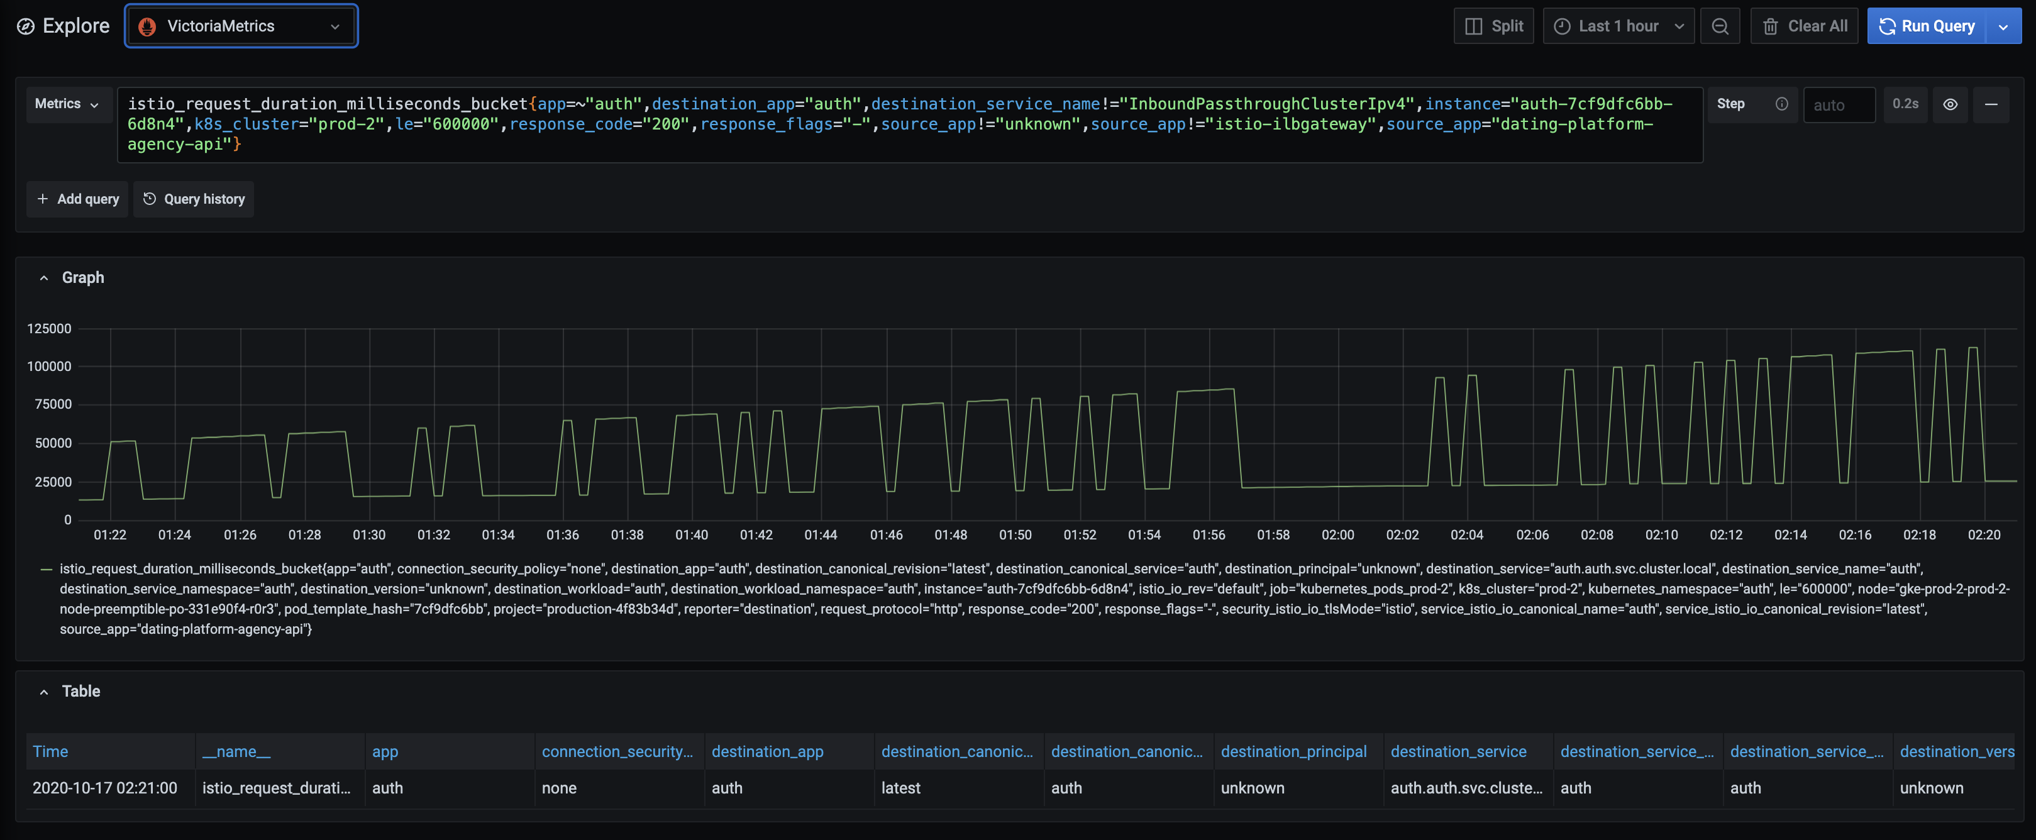The image size is (2036, 840).
Task: Click Add query plus button
Action: pos(77,199)
